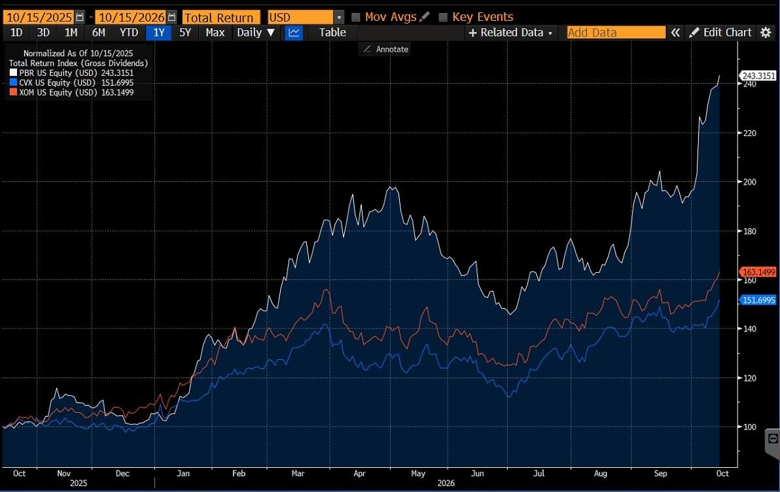Click the orange XOM legend color swatch
Image resolution: width=780 pixels, height=492 pixels.
coord(14,92)
